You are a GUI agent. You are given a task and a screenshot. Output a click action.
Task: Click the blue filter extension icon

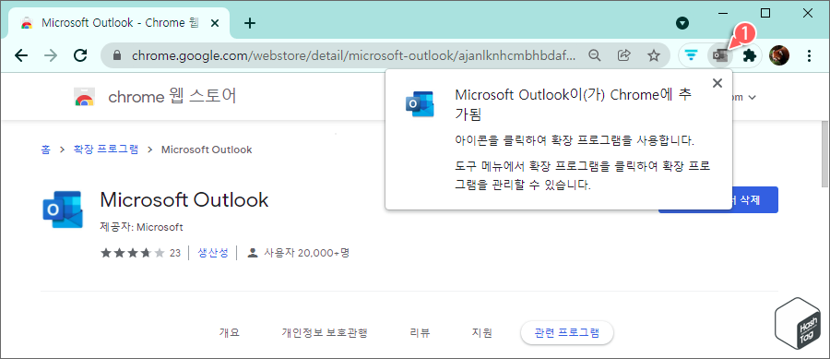tap(690, 55)
